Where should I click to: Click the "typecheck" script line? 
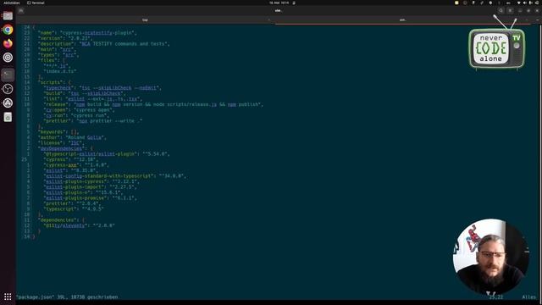pos(102,88)
